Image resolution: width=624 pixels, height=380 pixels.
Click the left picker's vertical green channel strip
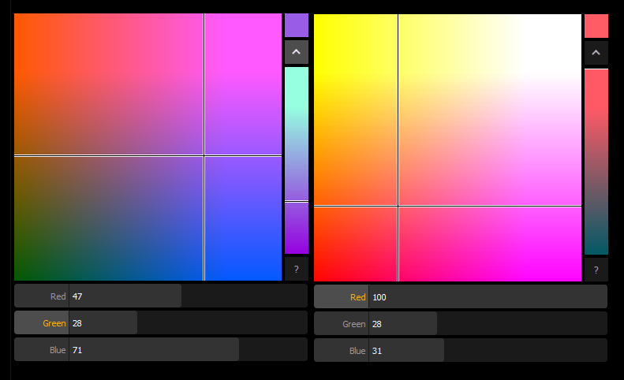click(x=296, y=160)
